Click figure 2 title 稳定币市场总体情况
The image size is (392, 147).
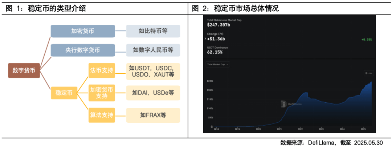(246, 8)
